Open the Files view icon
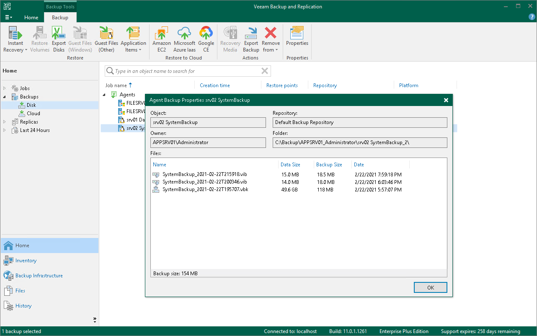537x336 pixels. point(8,291)
